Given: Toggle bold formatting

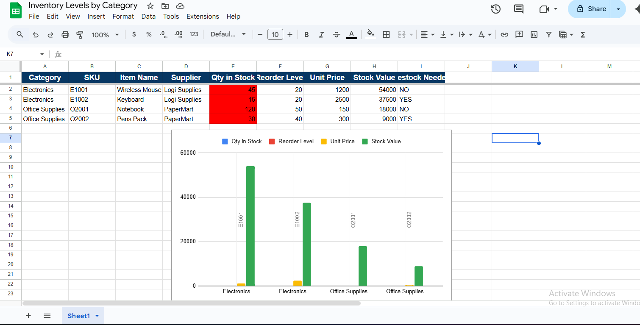Looking at the screenshot, I should click(306, 34).
